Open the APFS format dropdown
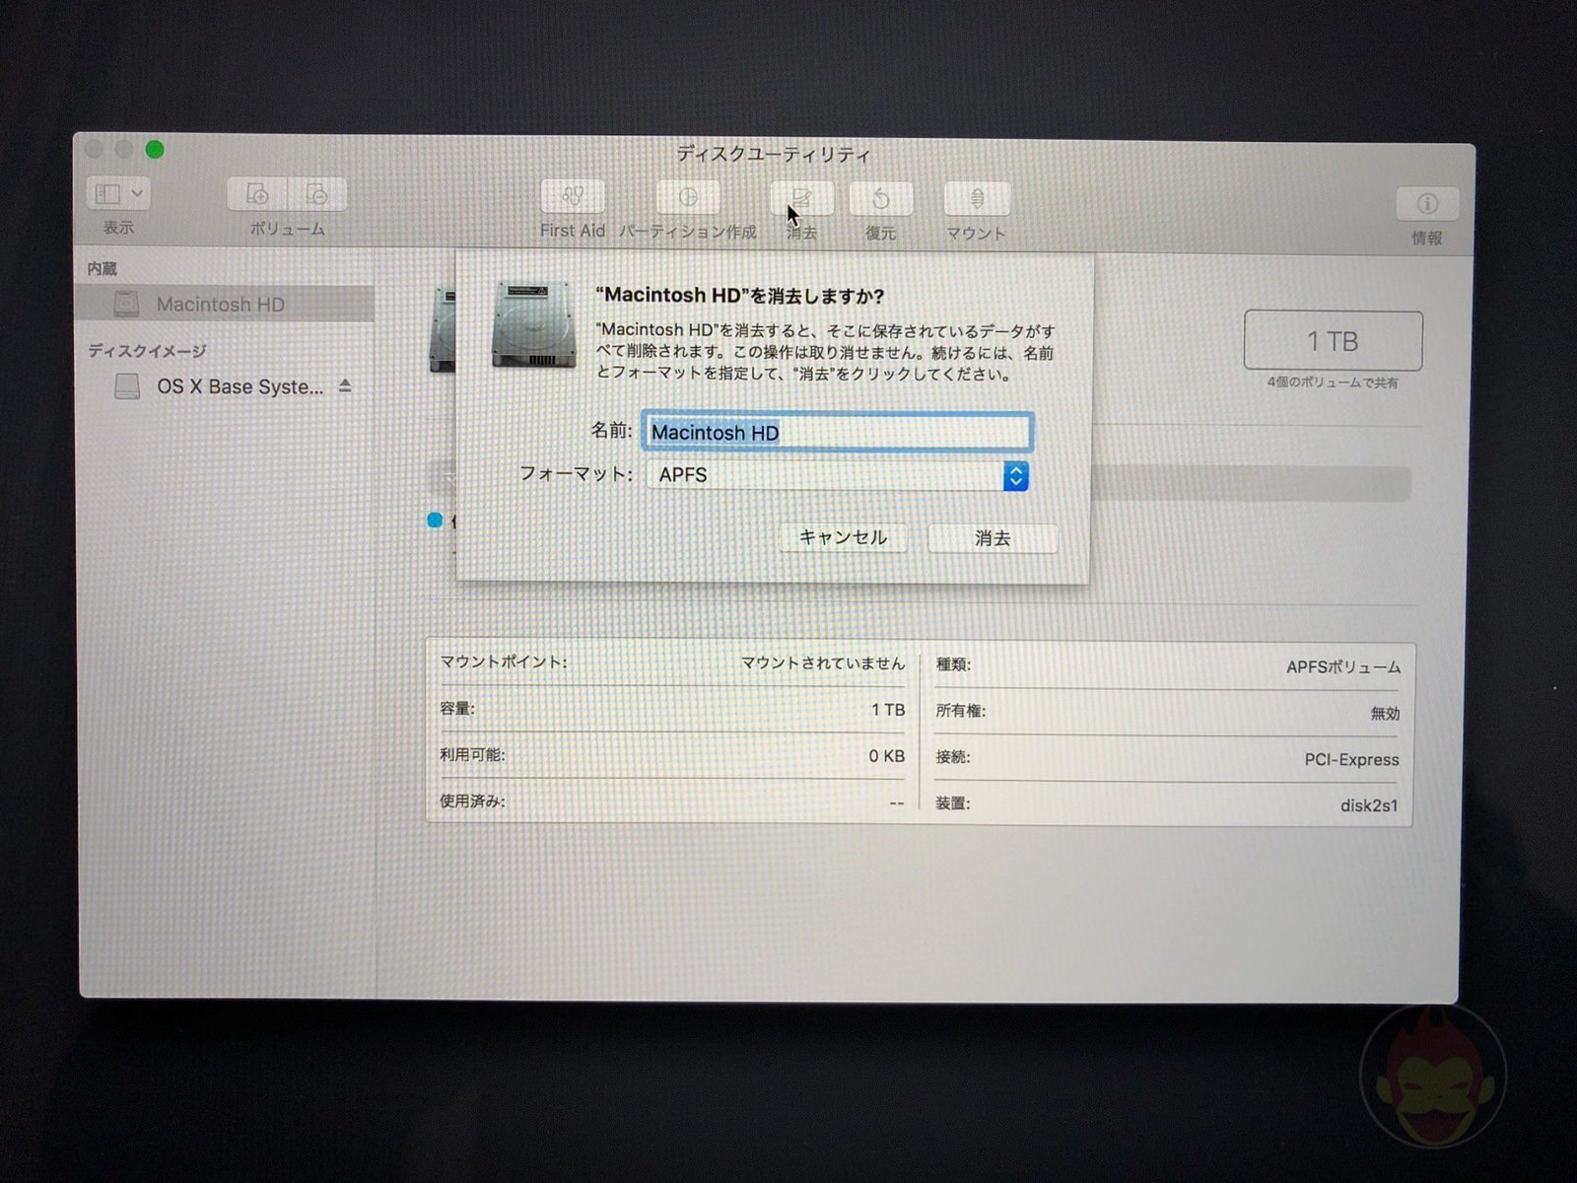This screenshot has width=1577, height=1183. coord(837,475)
